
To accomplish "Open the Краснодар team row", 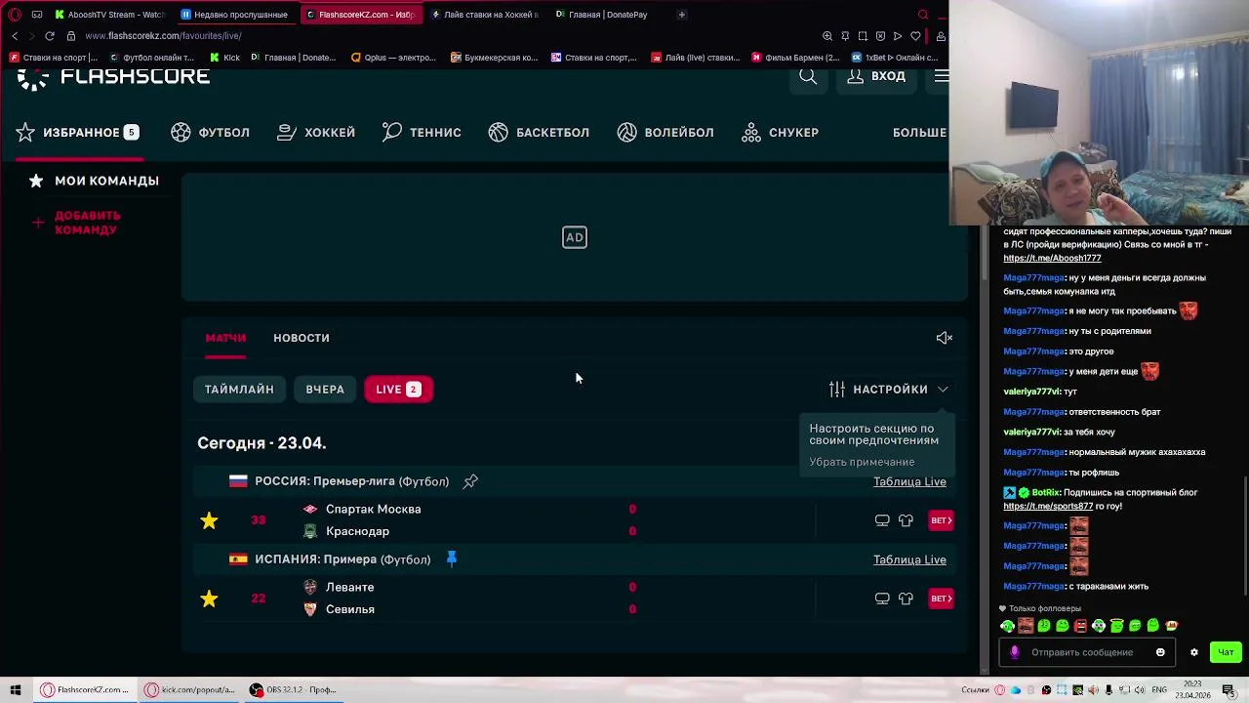I will click(357, 531).
